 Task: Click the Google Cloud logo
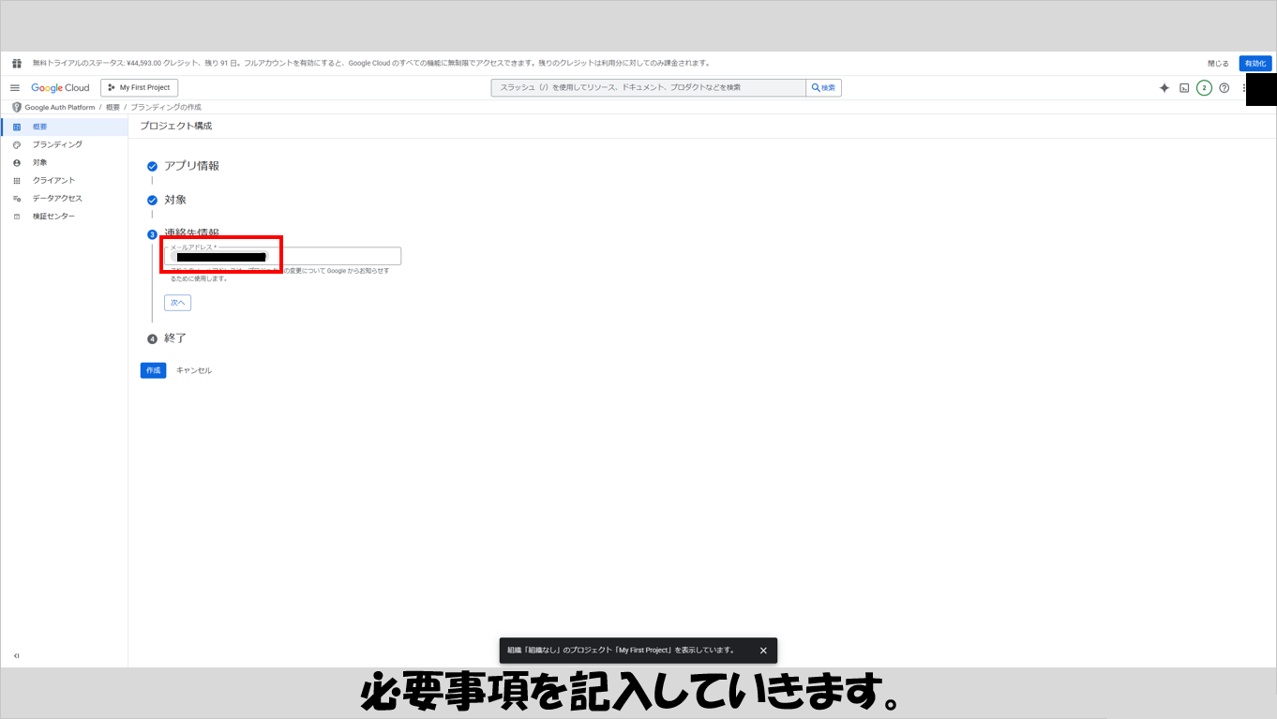point(60,88)
